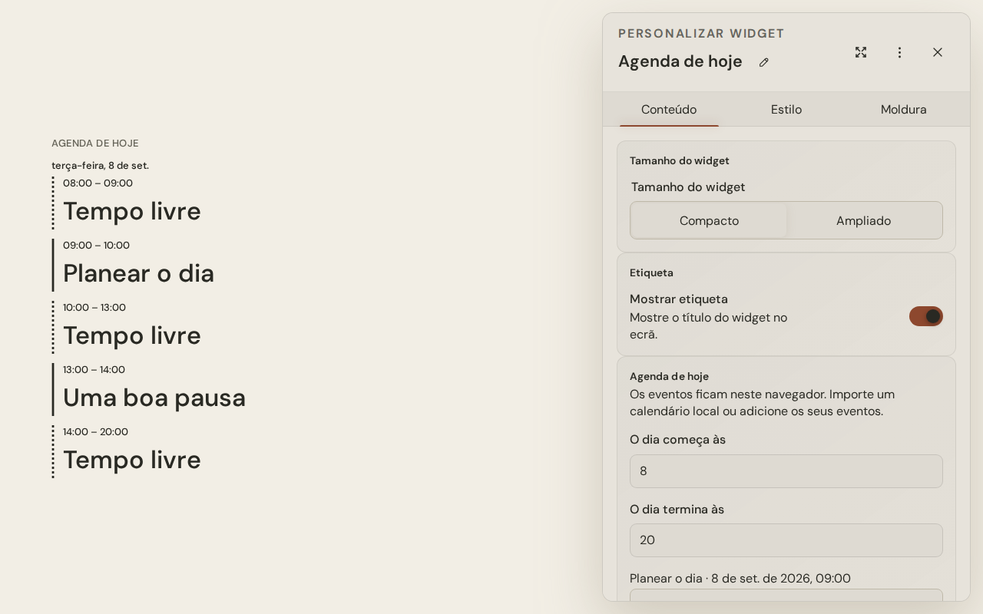Click the 'Mostre o título do widget no ecrã' description
983x614 pixels.
click(x=708, y=326)
